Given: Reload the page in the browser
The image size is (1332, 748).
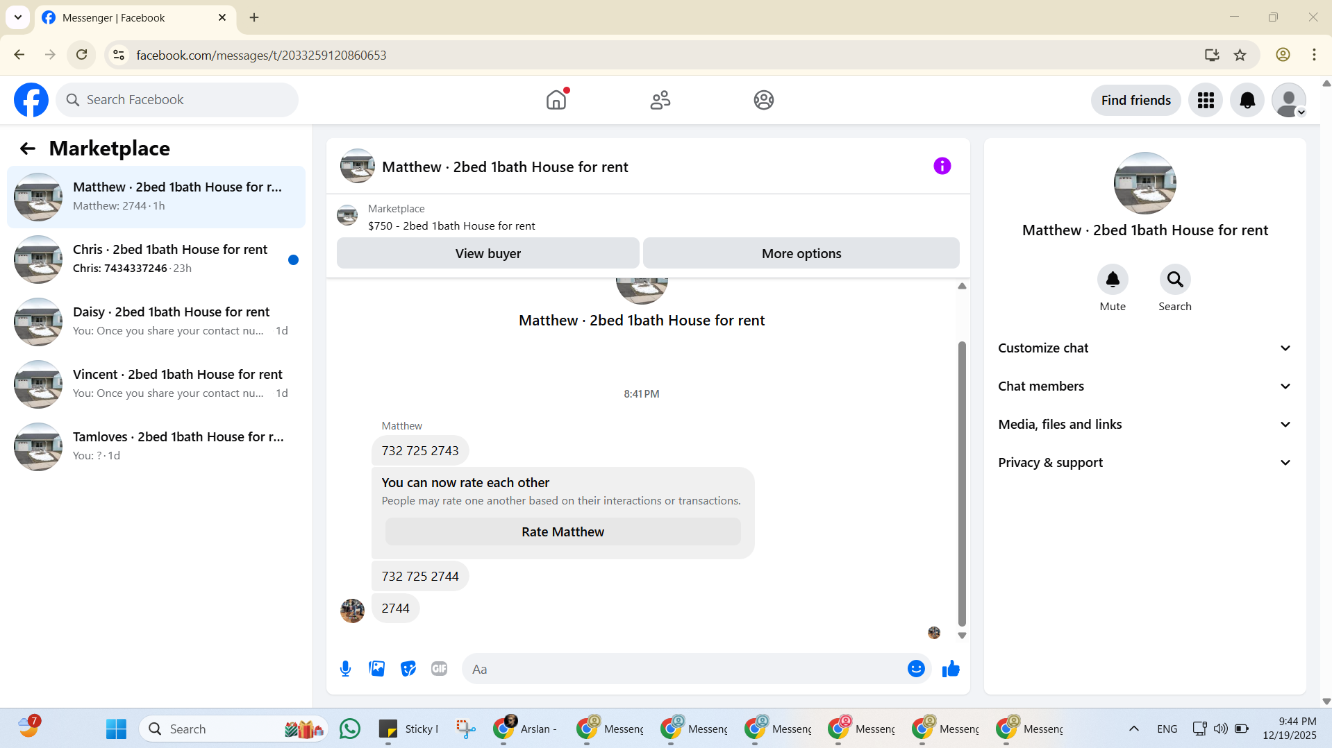Looking at the screenshot, I should [81, 55].
